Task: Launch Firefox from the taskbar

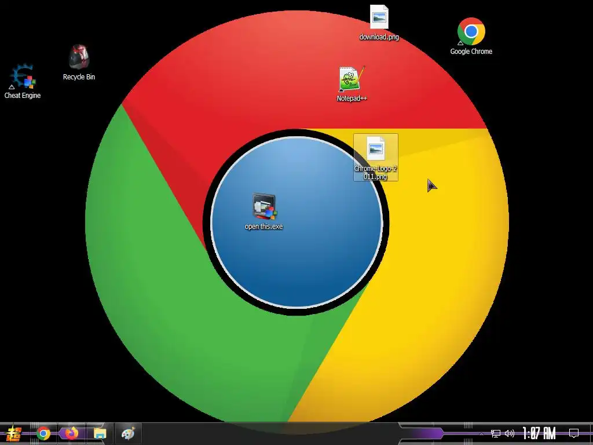Action: tap(71, 433)
